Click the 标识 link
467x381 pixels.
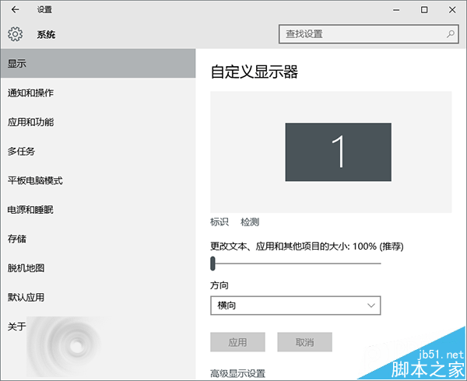(219, 222)
